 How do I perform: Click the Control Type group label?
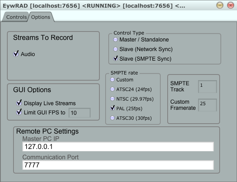(x=129, y=33)
